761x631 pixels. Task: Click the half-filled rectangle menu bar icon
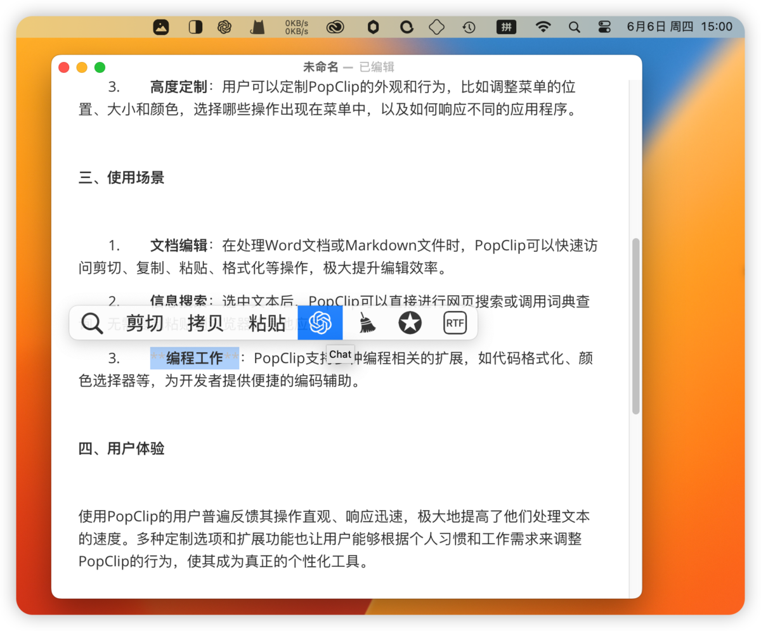[x=195, y=27]
